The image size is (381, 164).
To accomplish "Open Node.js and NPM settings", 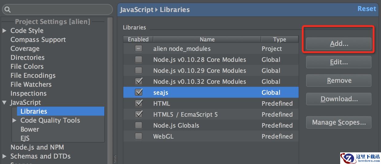I will pos(37,147).
